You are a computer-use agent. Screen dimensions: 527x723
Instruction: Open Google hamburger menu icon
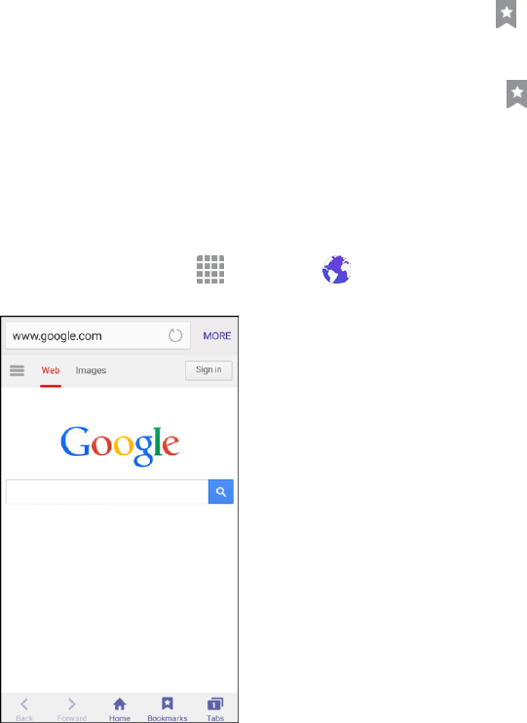(x=18, y=370)
